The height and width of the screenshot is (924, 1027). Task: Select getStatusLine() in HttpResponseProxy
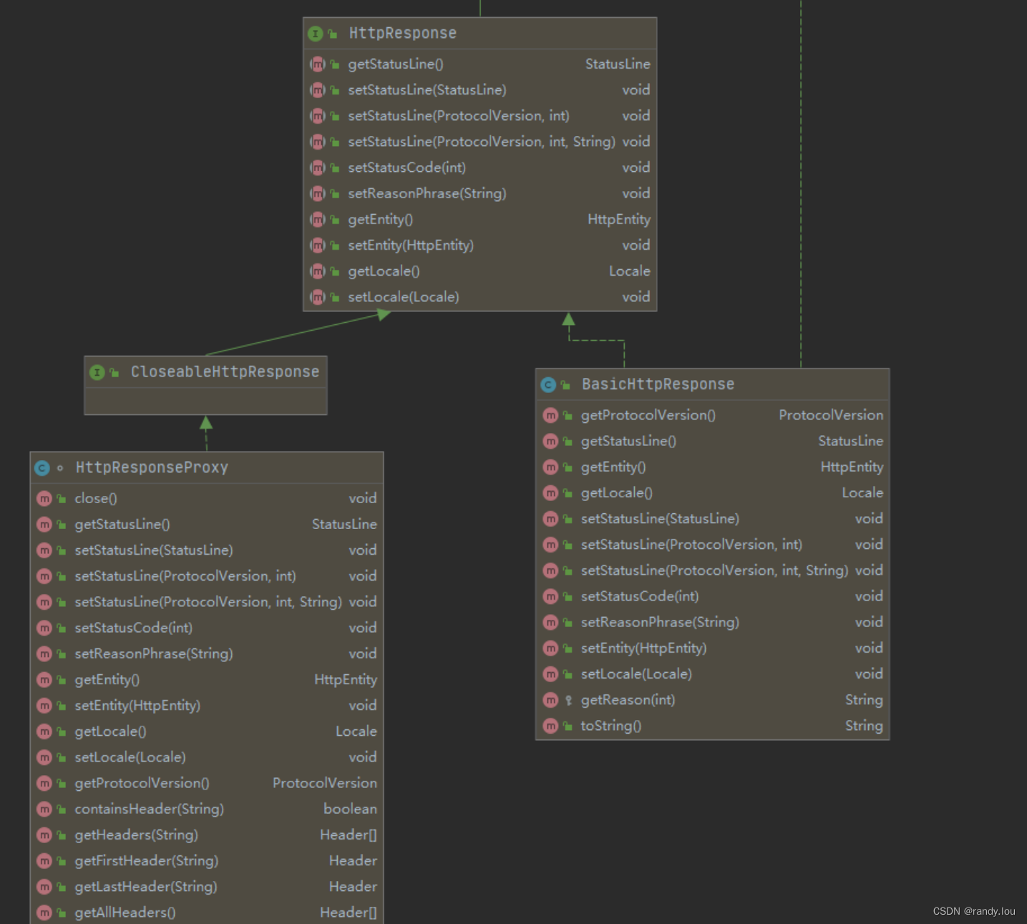122,525
